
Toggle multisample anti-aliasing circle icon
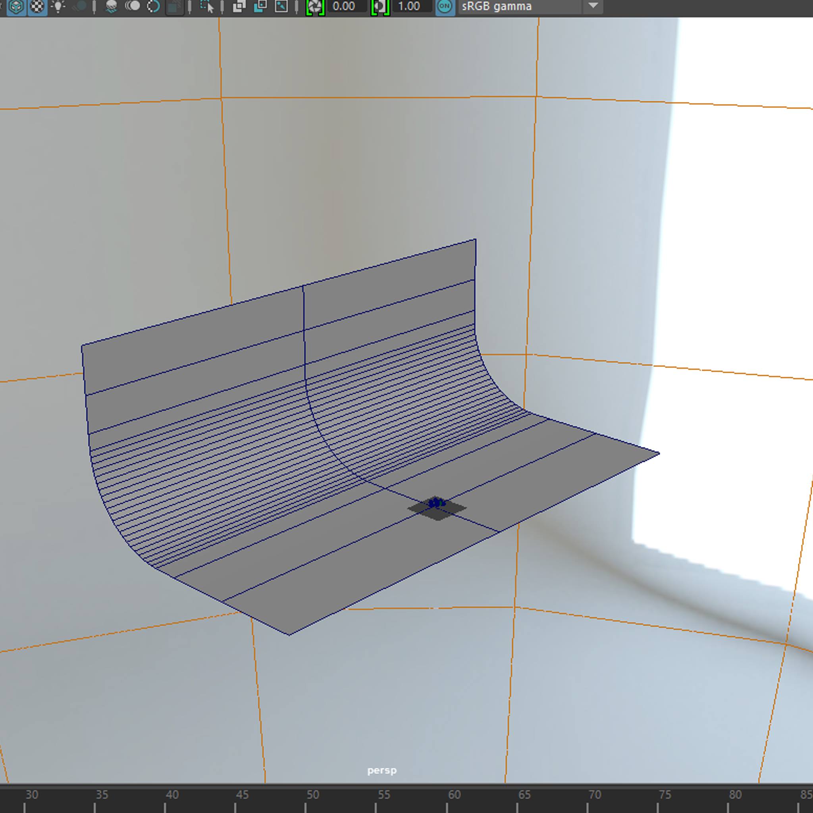(x=153, y=6)
